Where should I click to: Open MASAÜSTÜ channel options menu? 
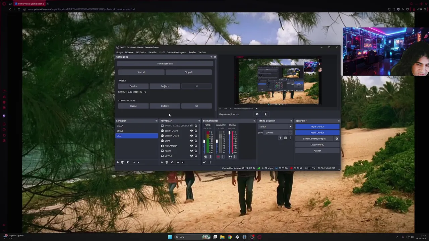[223, 157]
